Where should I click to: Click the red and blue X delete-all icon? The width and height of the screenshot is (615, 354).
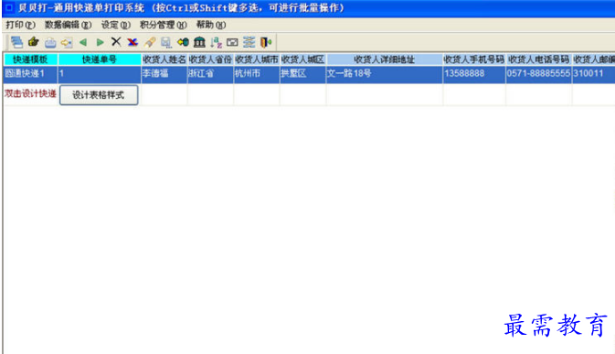point(133,42)
